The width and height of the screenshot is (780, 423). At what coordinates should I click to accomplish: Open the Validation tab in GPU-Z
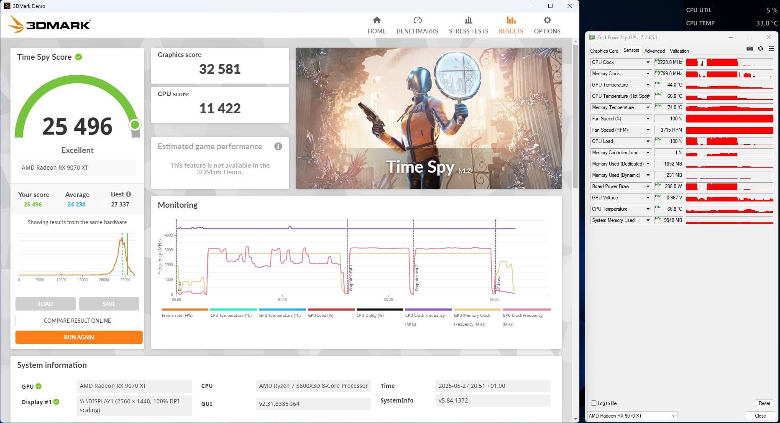(x=679, y=51)
